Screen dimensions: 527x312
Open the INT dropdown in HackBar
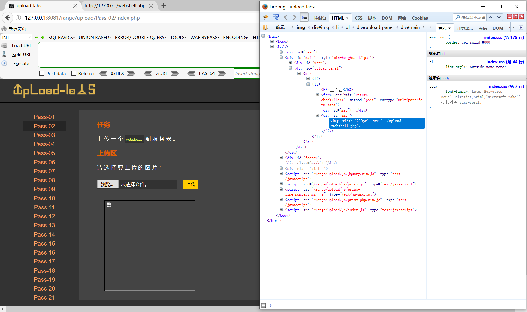[x=17, y=37]
